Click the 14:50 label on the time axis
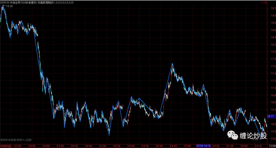 (47, 146)
